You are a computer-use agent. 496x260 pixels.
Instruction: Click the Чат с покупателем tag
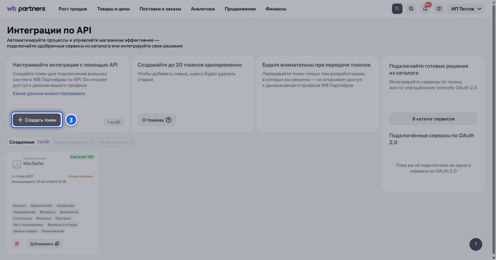point(28,225)
